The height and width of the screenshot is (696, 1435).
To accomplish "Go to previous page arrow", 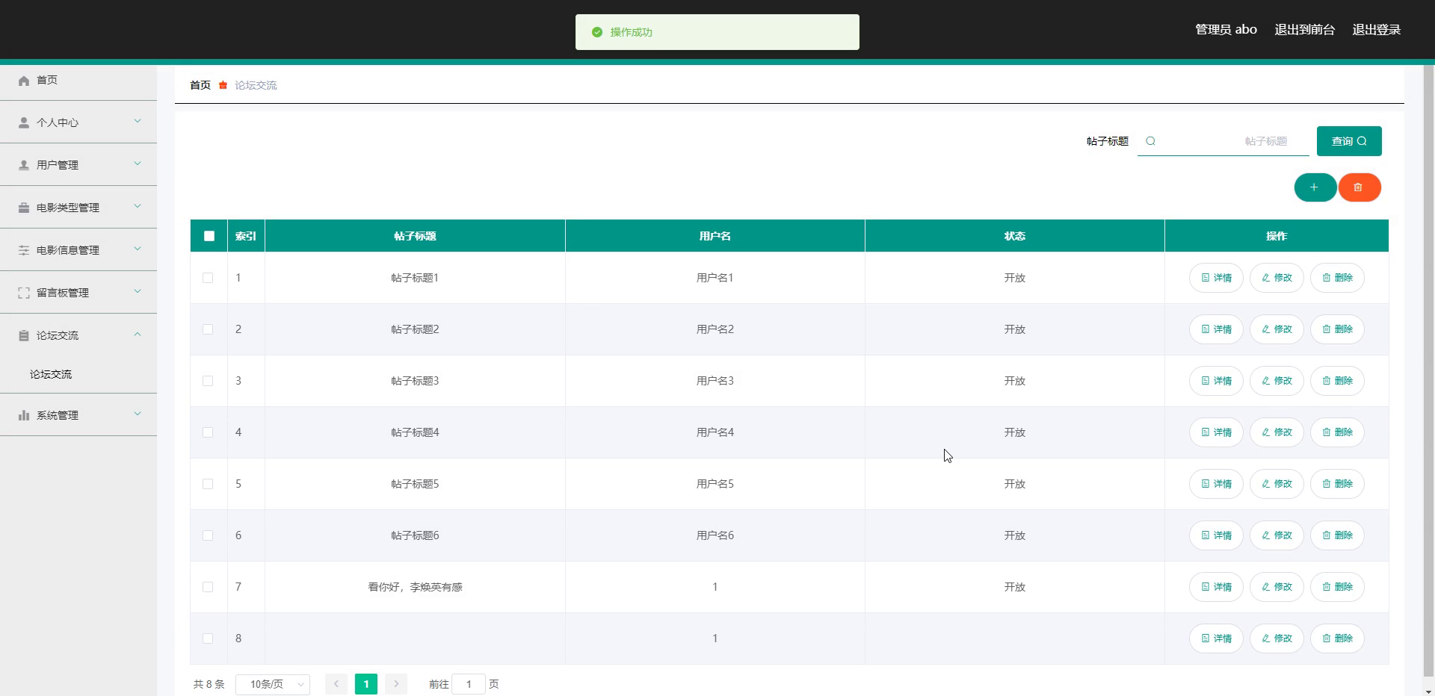I will [336, 684].
